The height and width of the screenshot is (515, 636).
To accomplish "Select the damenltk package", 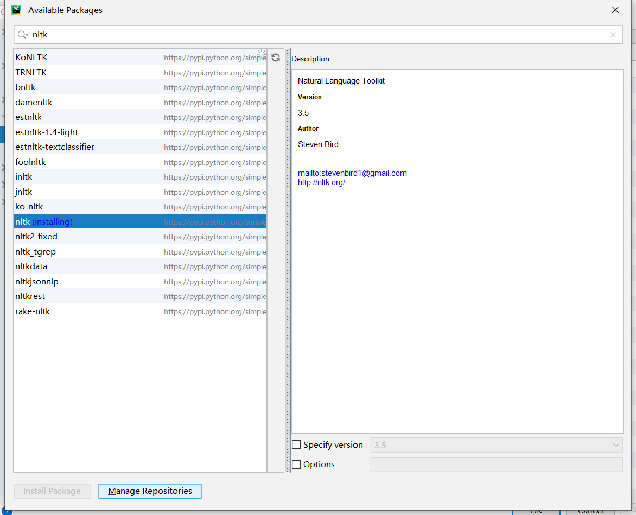I will pos(140,102).
